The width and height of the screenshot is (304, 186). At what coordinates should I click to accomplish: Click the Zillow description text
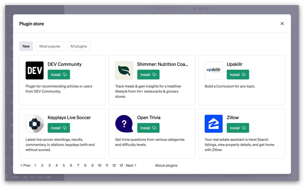pos(239,145)
